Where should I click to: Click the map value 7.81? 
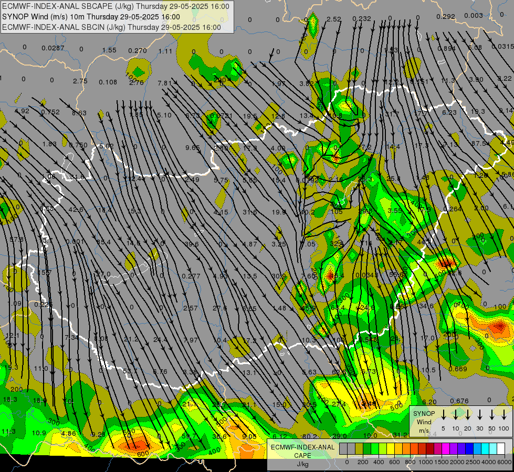point(164,83)
